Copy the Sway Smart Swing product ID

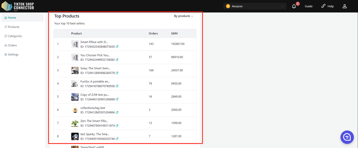click(117, 73)
